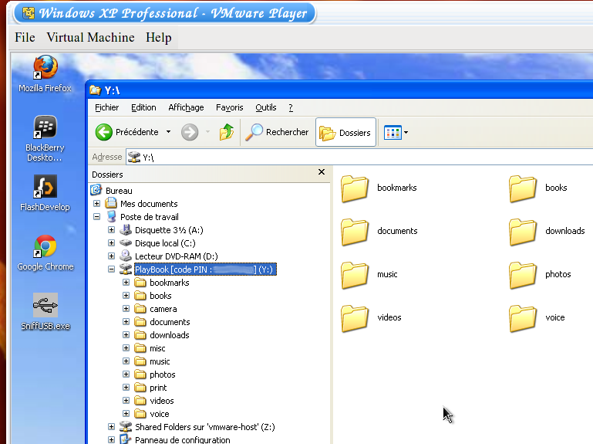Screen dimensions: 593x444
Task: Collapse the PlayBook (Y:) tree node
Action: [x=111, y=269]
